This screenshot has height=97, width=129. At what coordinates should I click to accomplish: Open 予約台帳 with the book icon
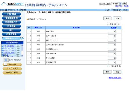pyautogui.click(x=12, y=64)
